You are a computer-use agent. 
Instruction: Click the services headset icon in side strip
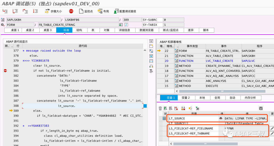pos(151,66)
